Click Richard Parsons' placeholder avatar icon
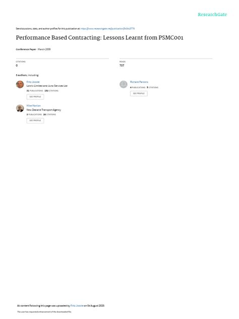Viewport: 239px width, 319px height. [124, 84]
